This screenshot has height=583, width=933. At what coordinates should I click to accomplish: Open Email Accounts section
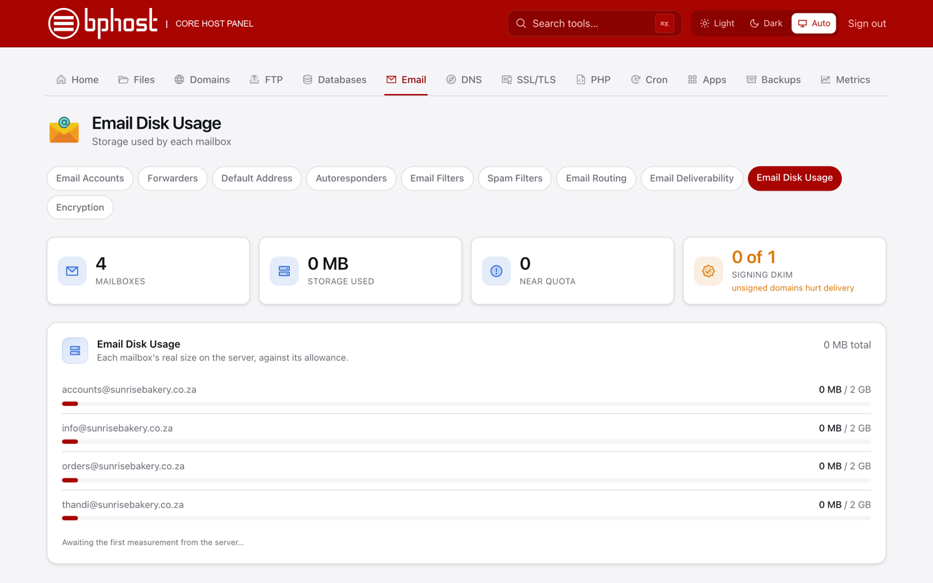(90, 179)
